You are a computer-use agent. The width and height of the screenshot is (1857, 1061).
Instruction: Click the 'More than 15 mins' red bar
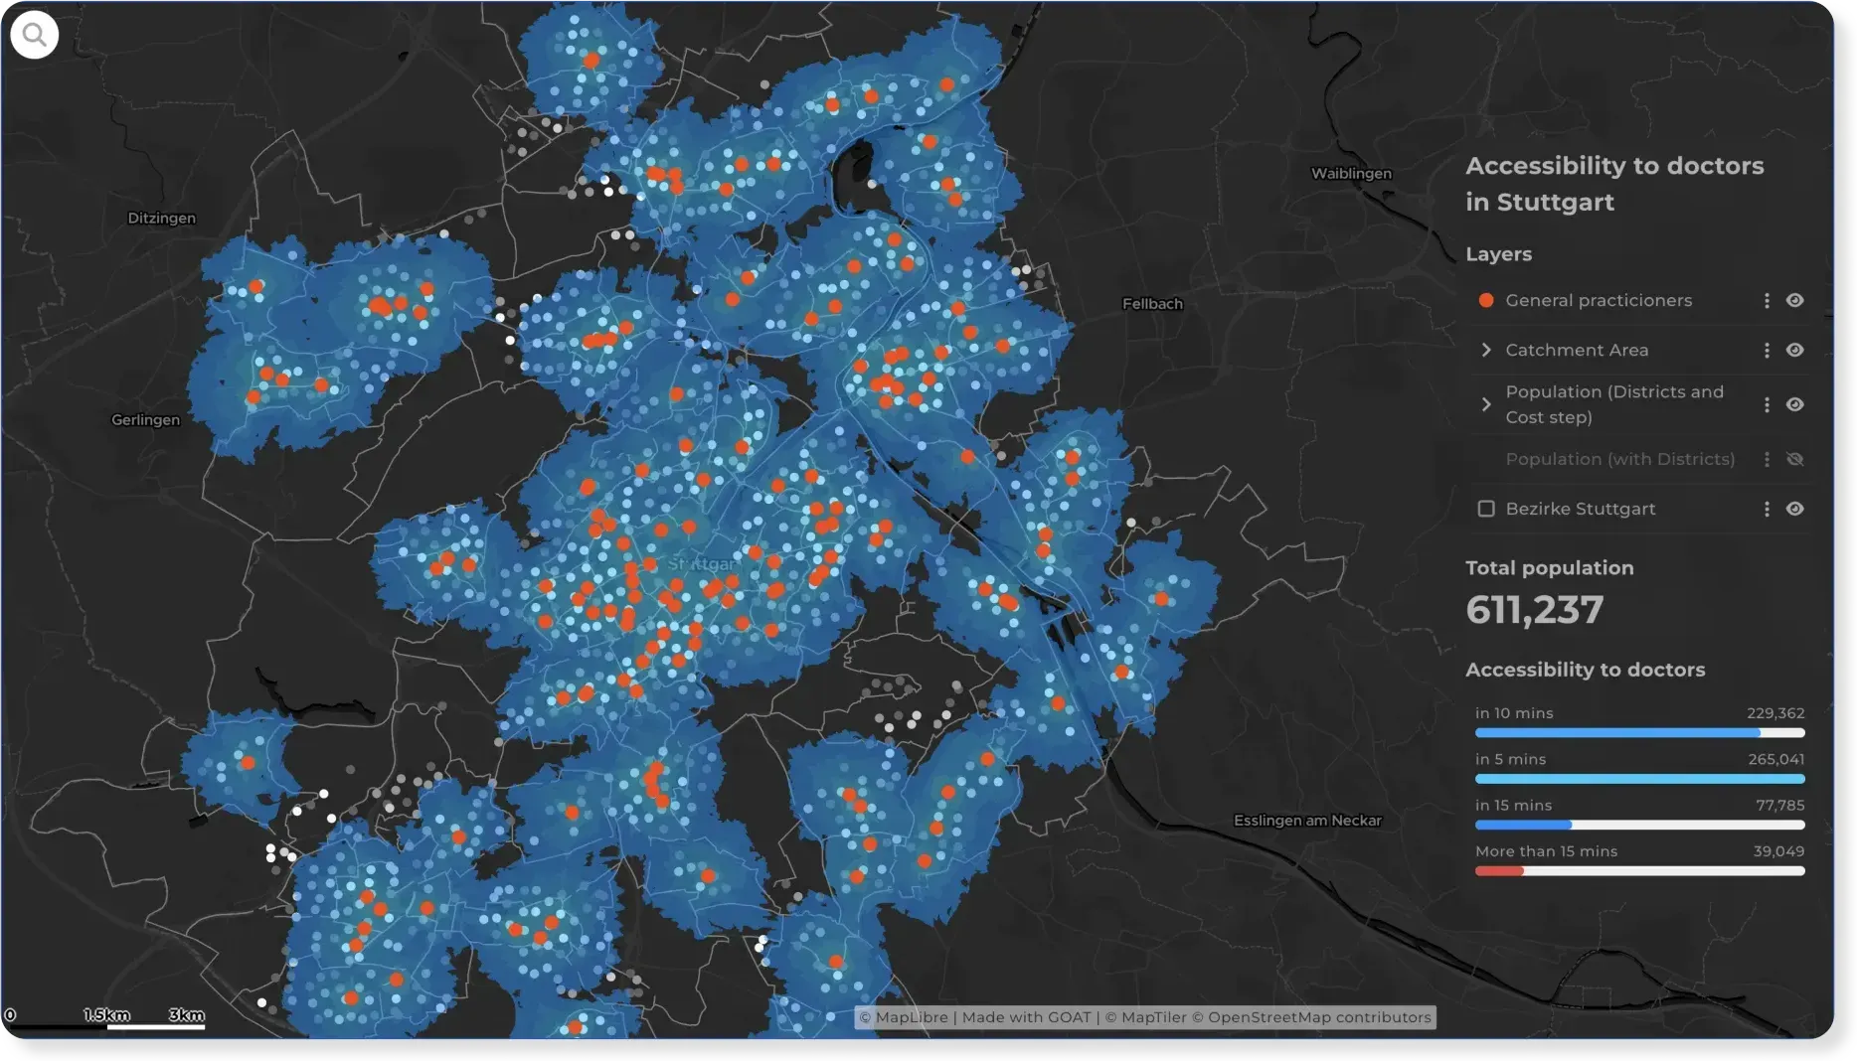coord(1499,871)
